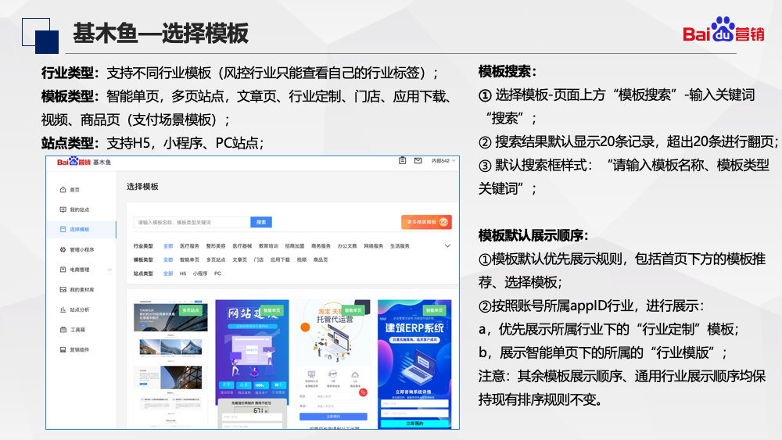Focus the template name search input
Screen dimensions: 782x440
[x=192, y=222]
